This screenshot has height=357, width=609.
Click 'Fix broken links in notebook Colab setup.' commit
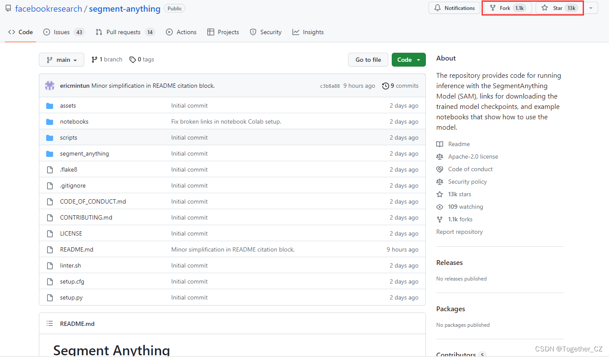(226, 121)
